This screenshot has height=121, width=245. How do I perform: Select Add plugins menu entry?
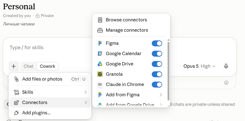click(50, 113)
